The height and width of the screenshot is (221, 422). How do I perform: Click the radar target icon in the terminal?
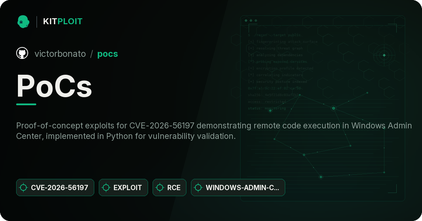384,55
